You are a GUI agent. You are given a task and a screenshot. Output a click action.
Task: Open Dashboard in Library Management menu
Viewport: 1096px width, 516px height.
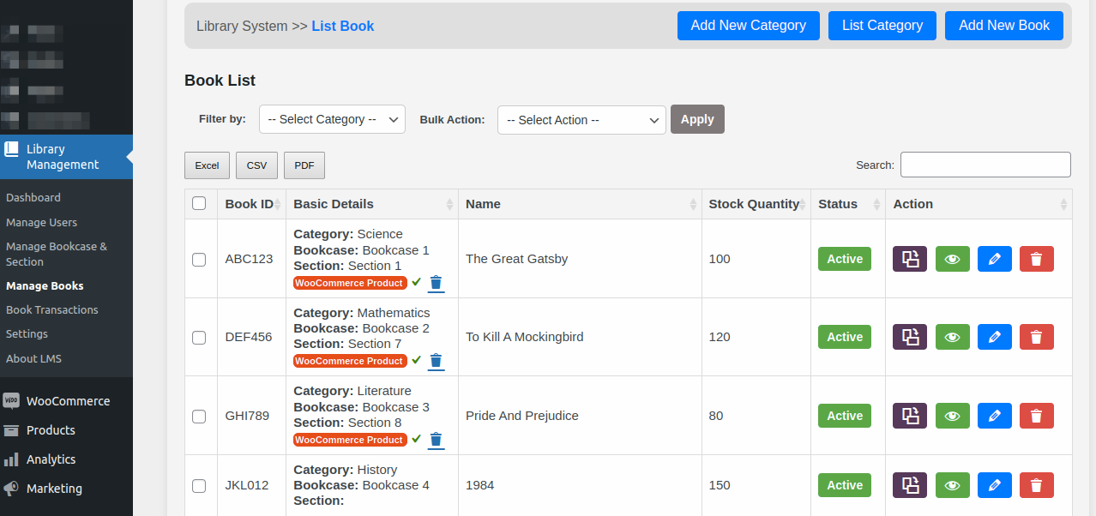(x=33, y=197)
